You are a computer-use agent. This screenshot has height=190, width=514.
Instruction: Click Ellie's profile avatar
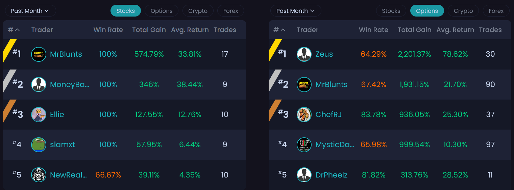[39, 115]
